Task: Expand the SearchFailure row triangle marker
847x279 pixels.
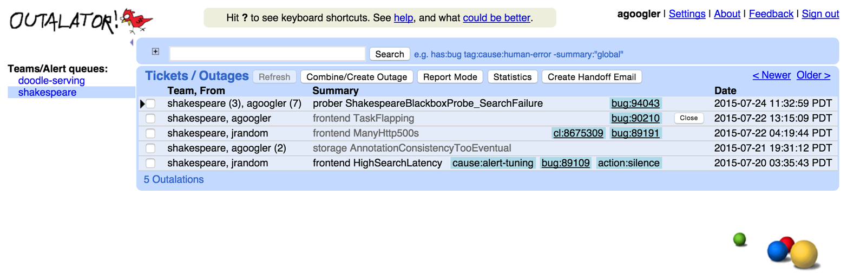Action: coord(142,103)
